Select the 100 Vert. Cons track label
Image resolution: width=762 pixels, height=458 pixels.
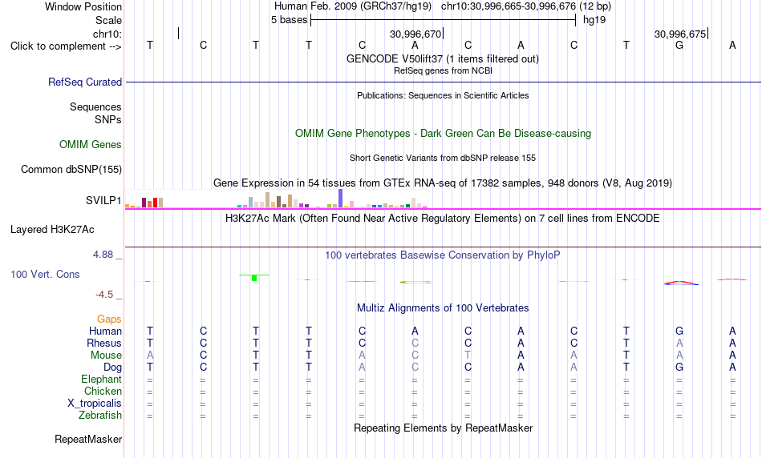[x=45, y=274]
